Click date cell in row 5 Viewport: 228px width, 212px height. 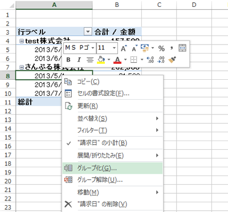(39, 50)
